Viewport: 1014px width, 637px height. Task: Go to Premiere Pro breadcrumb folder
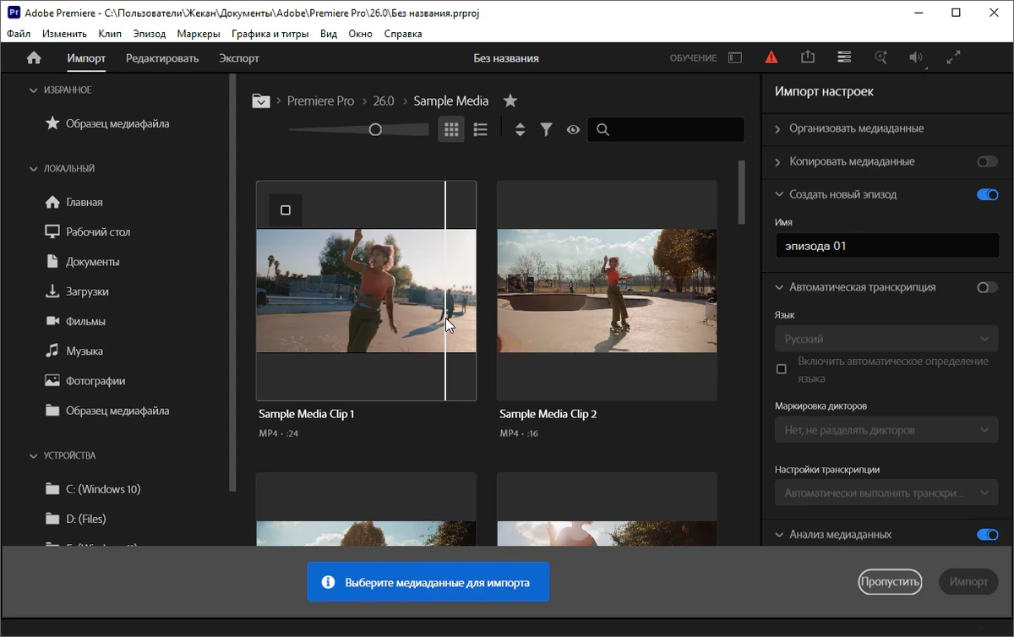pyautogui.click(x=320, y=101)
